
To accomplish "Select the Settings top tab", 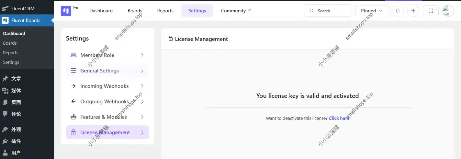I will point(197,11).
